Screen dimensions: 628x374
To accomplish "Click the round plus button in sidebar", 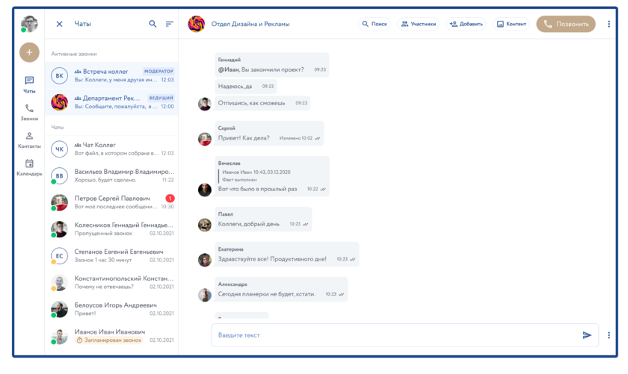I will pos(29,52).
